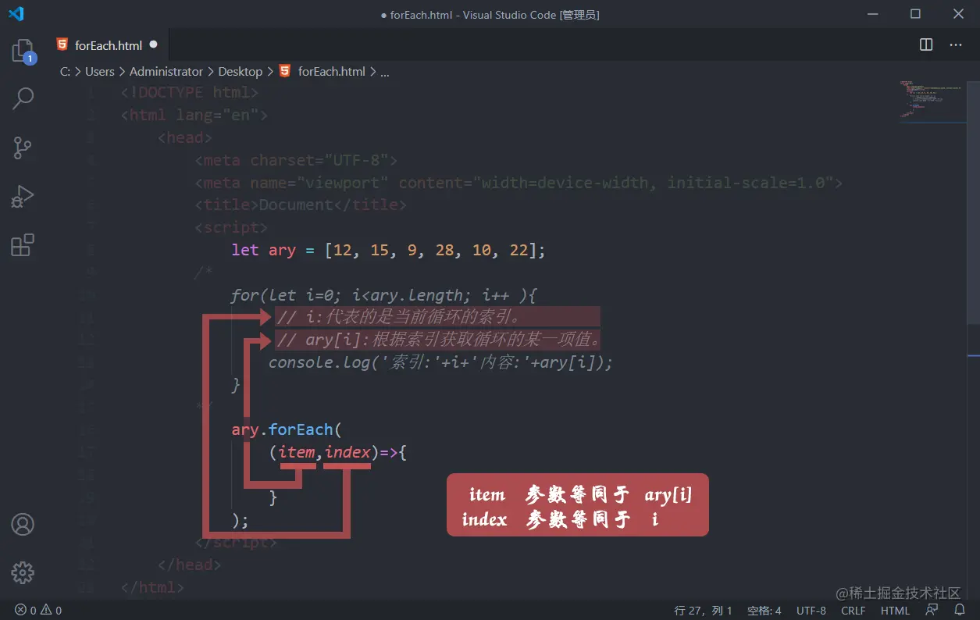
Task: Open the notifications bell in status bar
Action: [958, 610]
